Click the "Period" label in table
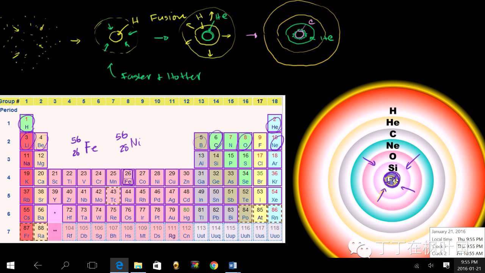 click(9, 110)
